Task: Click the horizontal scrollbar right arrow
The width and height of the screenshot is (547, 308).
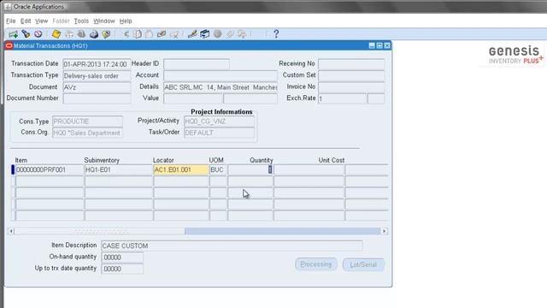Action: coord(385,231)
